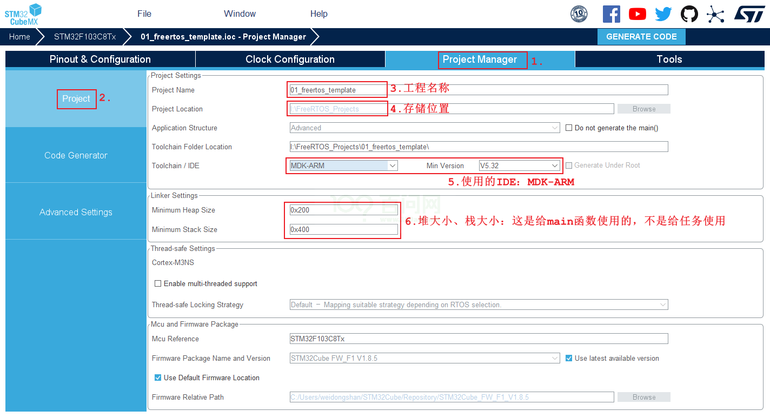Viewport: 770px width, 417px height.
Task: Select STM32F103C8Tx breadcrumb
Action: click(85, 37)
